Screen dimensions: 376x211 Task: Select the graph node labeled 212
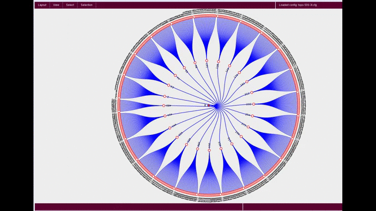tap(252, 92)
